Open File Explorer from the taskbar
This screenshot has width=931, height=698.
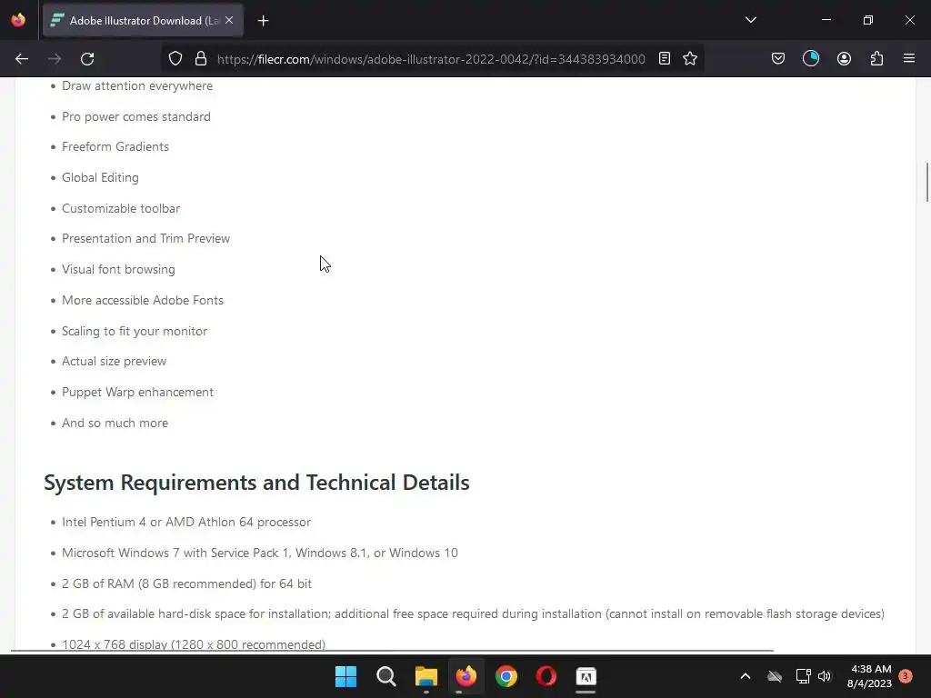(425, 676)
